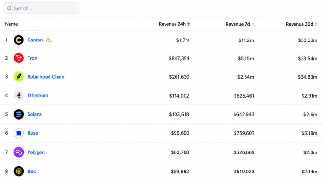Select Polygon 30d revenue $2.3m
Screen dimensions: 323x182
(x=310, y=152)
